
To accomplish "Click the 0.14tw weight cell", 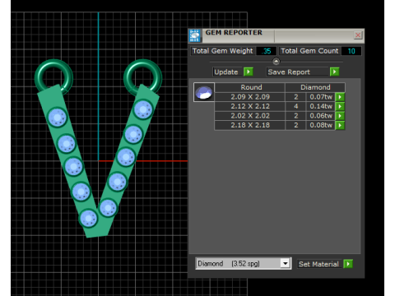I will [321, 106].
